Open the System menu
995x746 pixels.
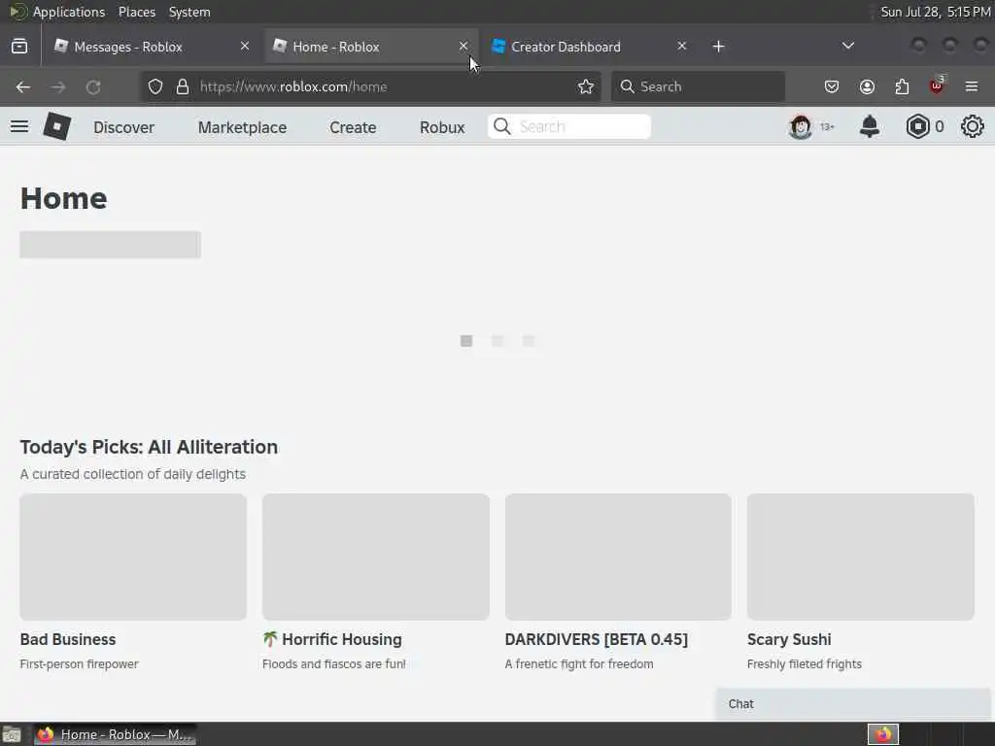tap(189, 12)
